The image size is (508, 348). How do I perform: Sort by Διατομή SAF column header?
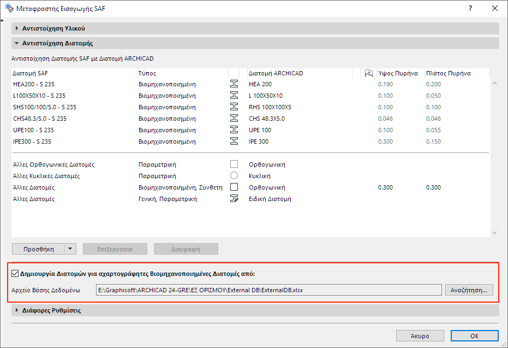click(74, 73)
